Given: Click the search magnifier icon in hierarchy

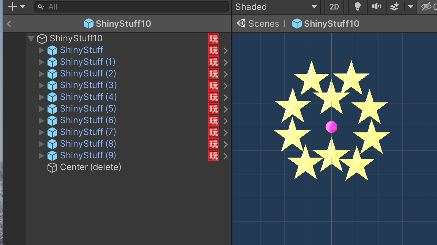Looking at the screenshot, I should [x=41, y=7].
